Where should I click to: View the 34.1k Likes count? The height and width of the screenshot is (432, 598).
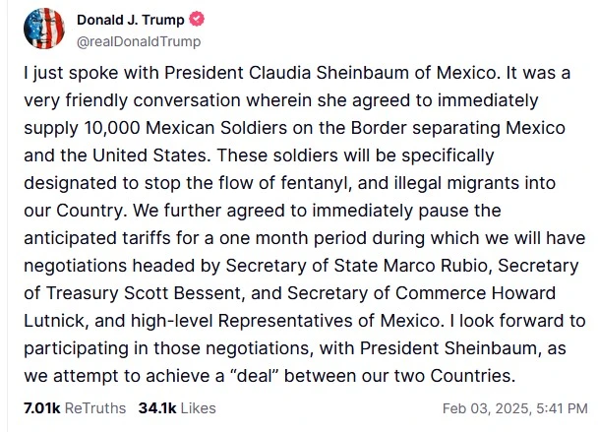(x=177, y=408)
